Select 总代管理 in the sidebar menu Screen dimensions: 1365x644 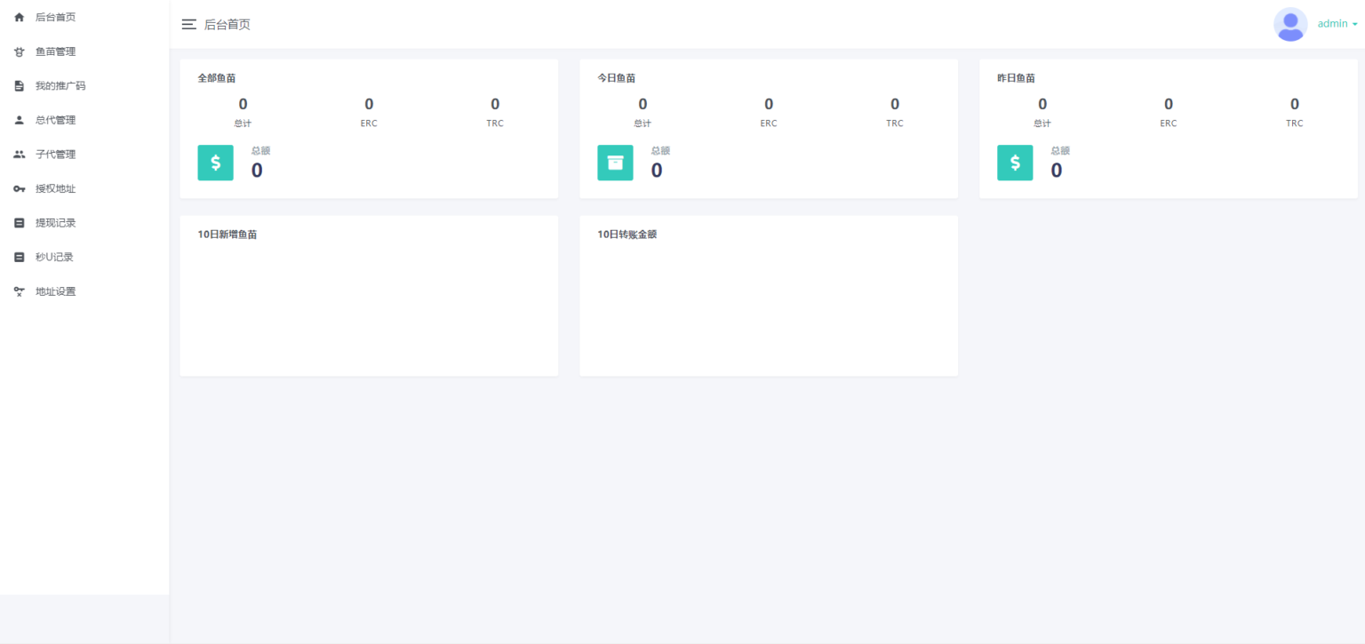(x=55, y=120)
